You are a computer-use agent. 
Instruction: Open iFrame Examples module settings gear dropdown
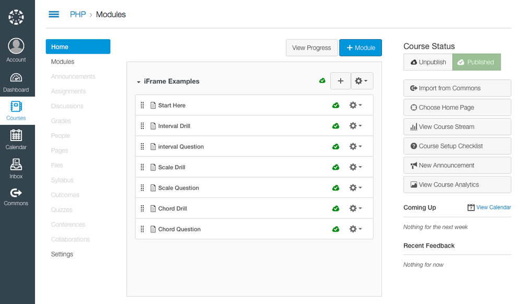coord(362,81)
